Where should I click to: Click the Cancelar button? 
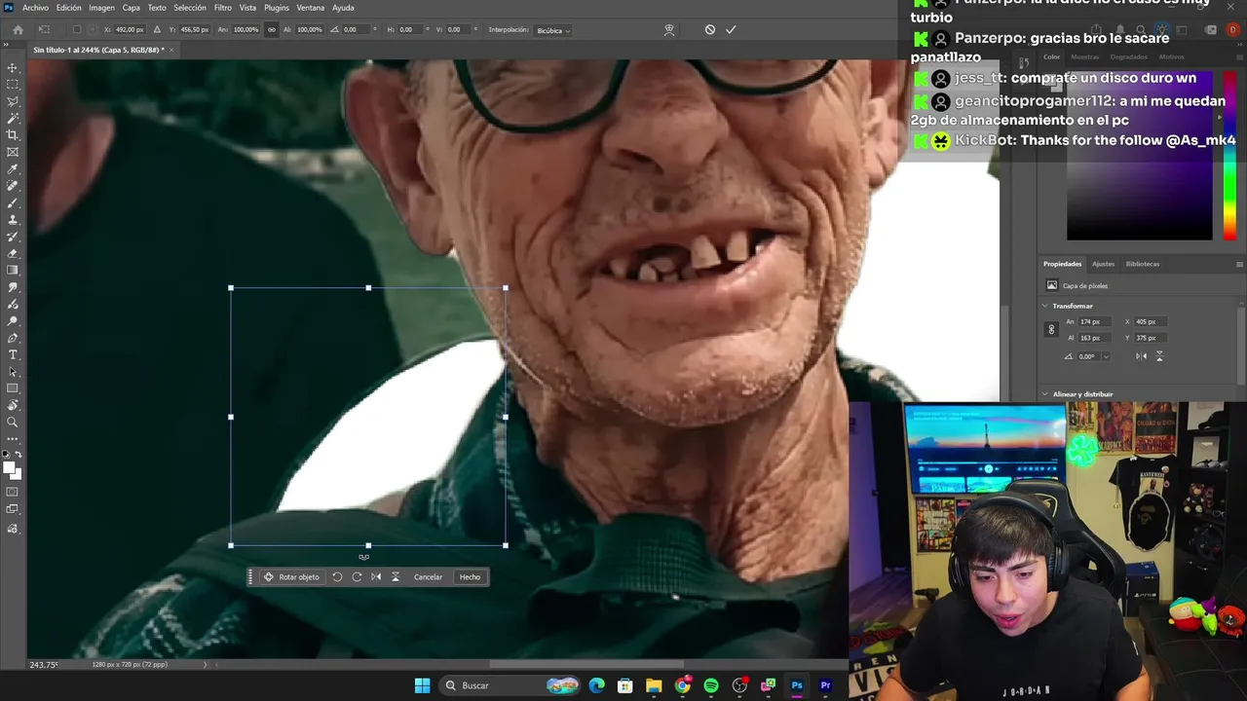click(x=429, y=577)
